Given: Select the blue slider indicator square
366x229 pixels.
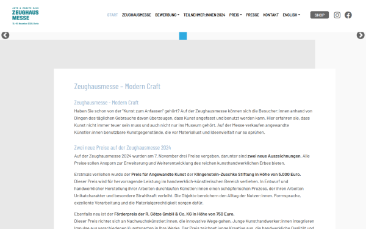Looking at the screenshot, I should (x=183, y=36).
